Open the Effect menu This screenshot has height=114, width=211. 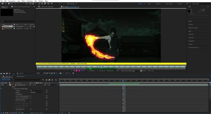pyautogui.click(x=23, y=1)
